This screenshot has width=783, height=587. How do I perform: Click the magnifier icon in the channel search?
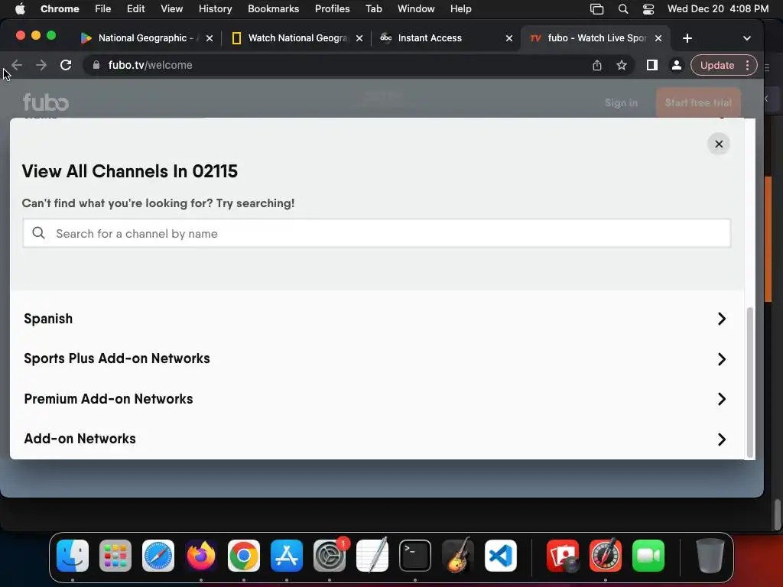38,233
